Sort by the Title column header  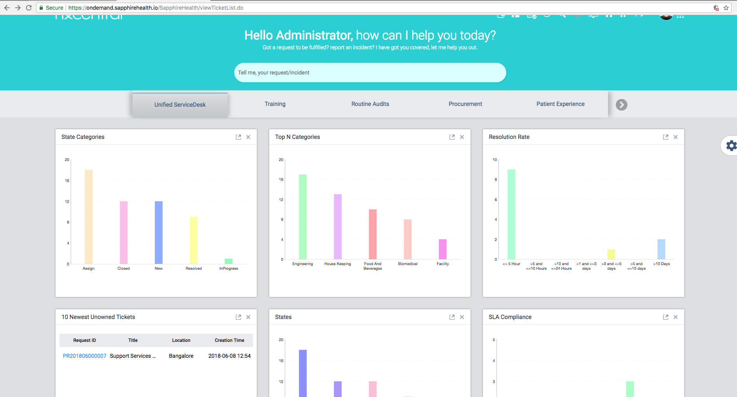[x=133, y=340]
